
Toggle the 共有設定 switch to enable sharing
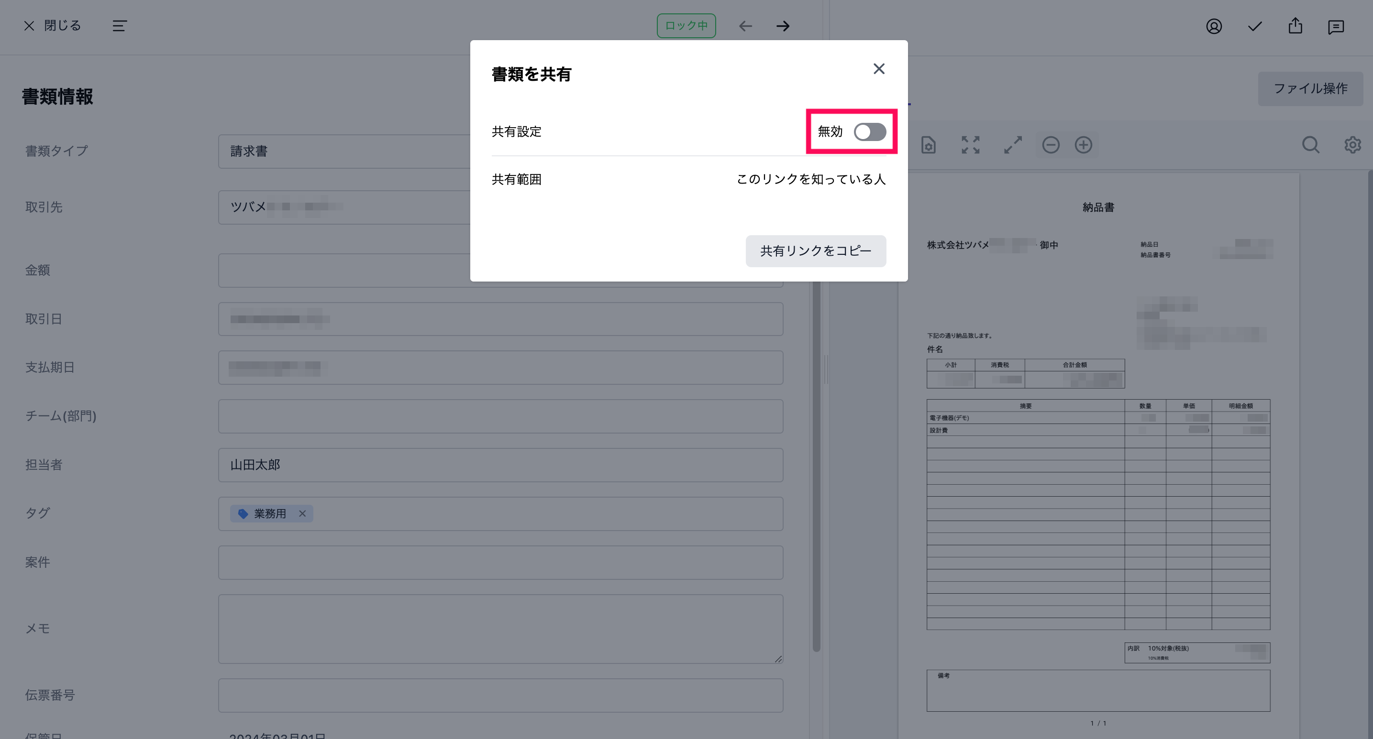(x=869, y=131)
